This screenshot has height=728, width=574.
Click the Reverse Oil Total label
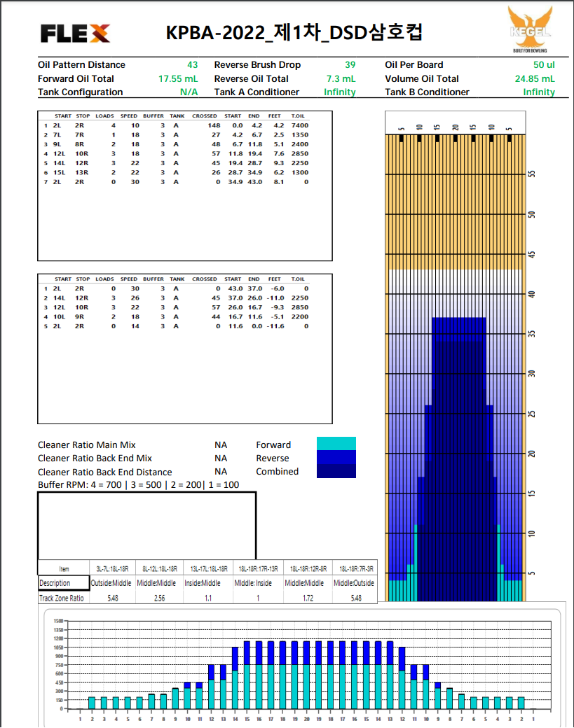pyautogui.click(x=252, y=79)
